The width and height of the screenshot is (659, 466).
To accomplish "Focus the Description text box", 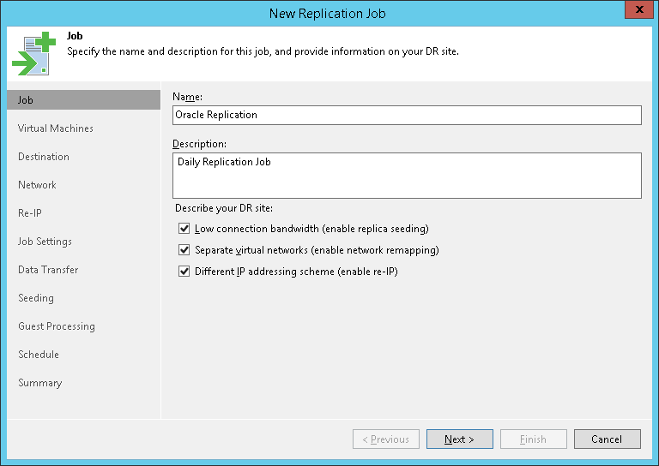I will (407, 176).
